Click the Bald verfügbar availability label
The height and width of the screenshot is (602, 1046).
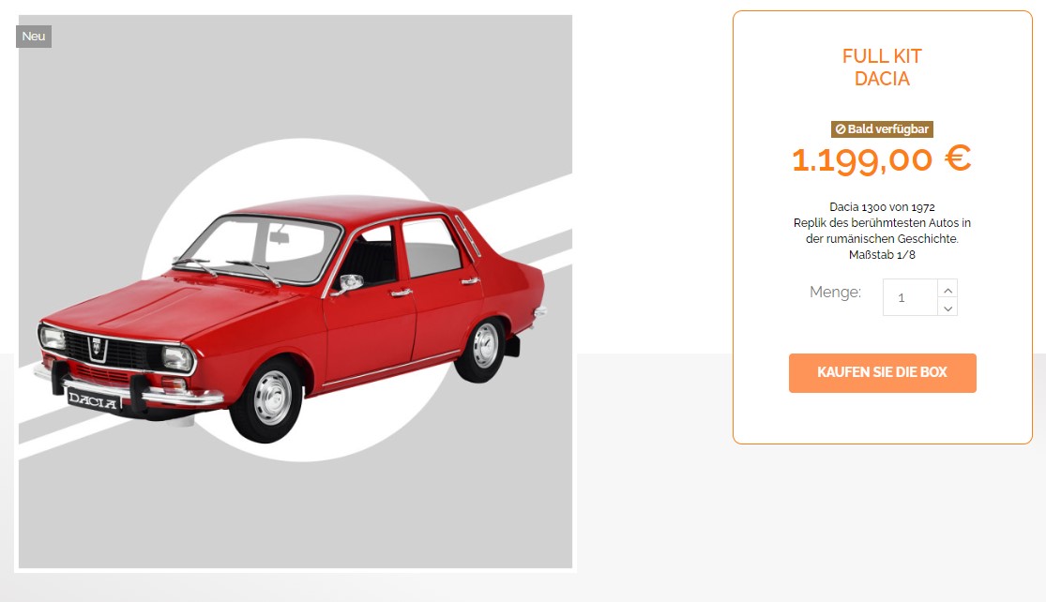[x=882, y=129]
